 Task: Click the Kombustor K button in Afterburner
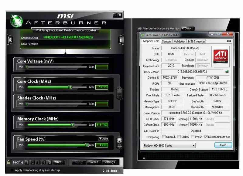pos(10,40)
